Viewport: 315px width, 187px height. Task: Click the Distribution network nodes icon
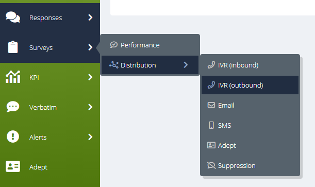[114, 65]
